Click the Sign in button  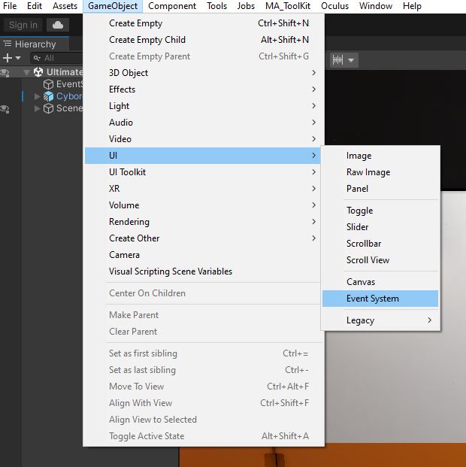pyautogui.click(x=23, y=25)
